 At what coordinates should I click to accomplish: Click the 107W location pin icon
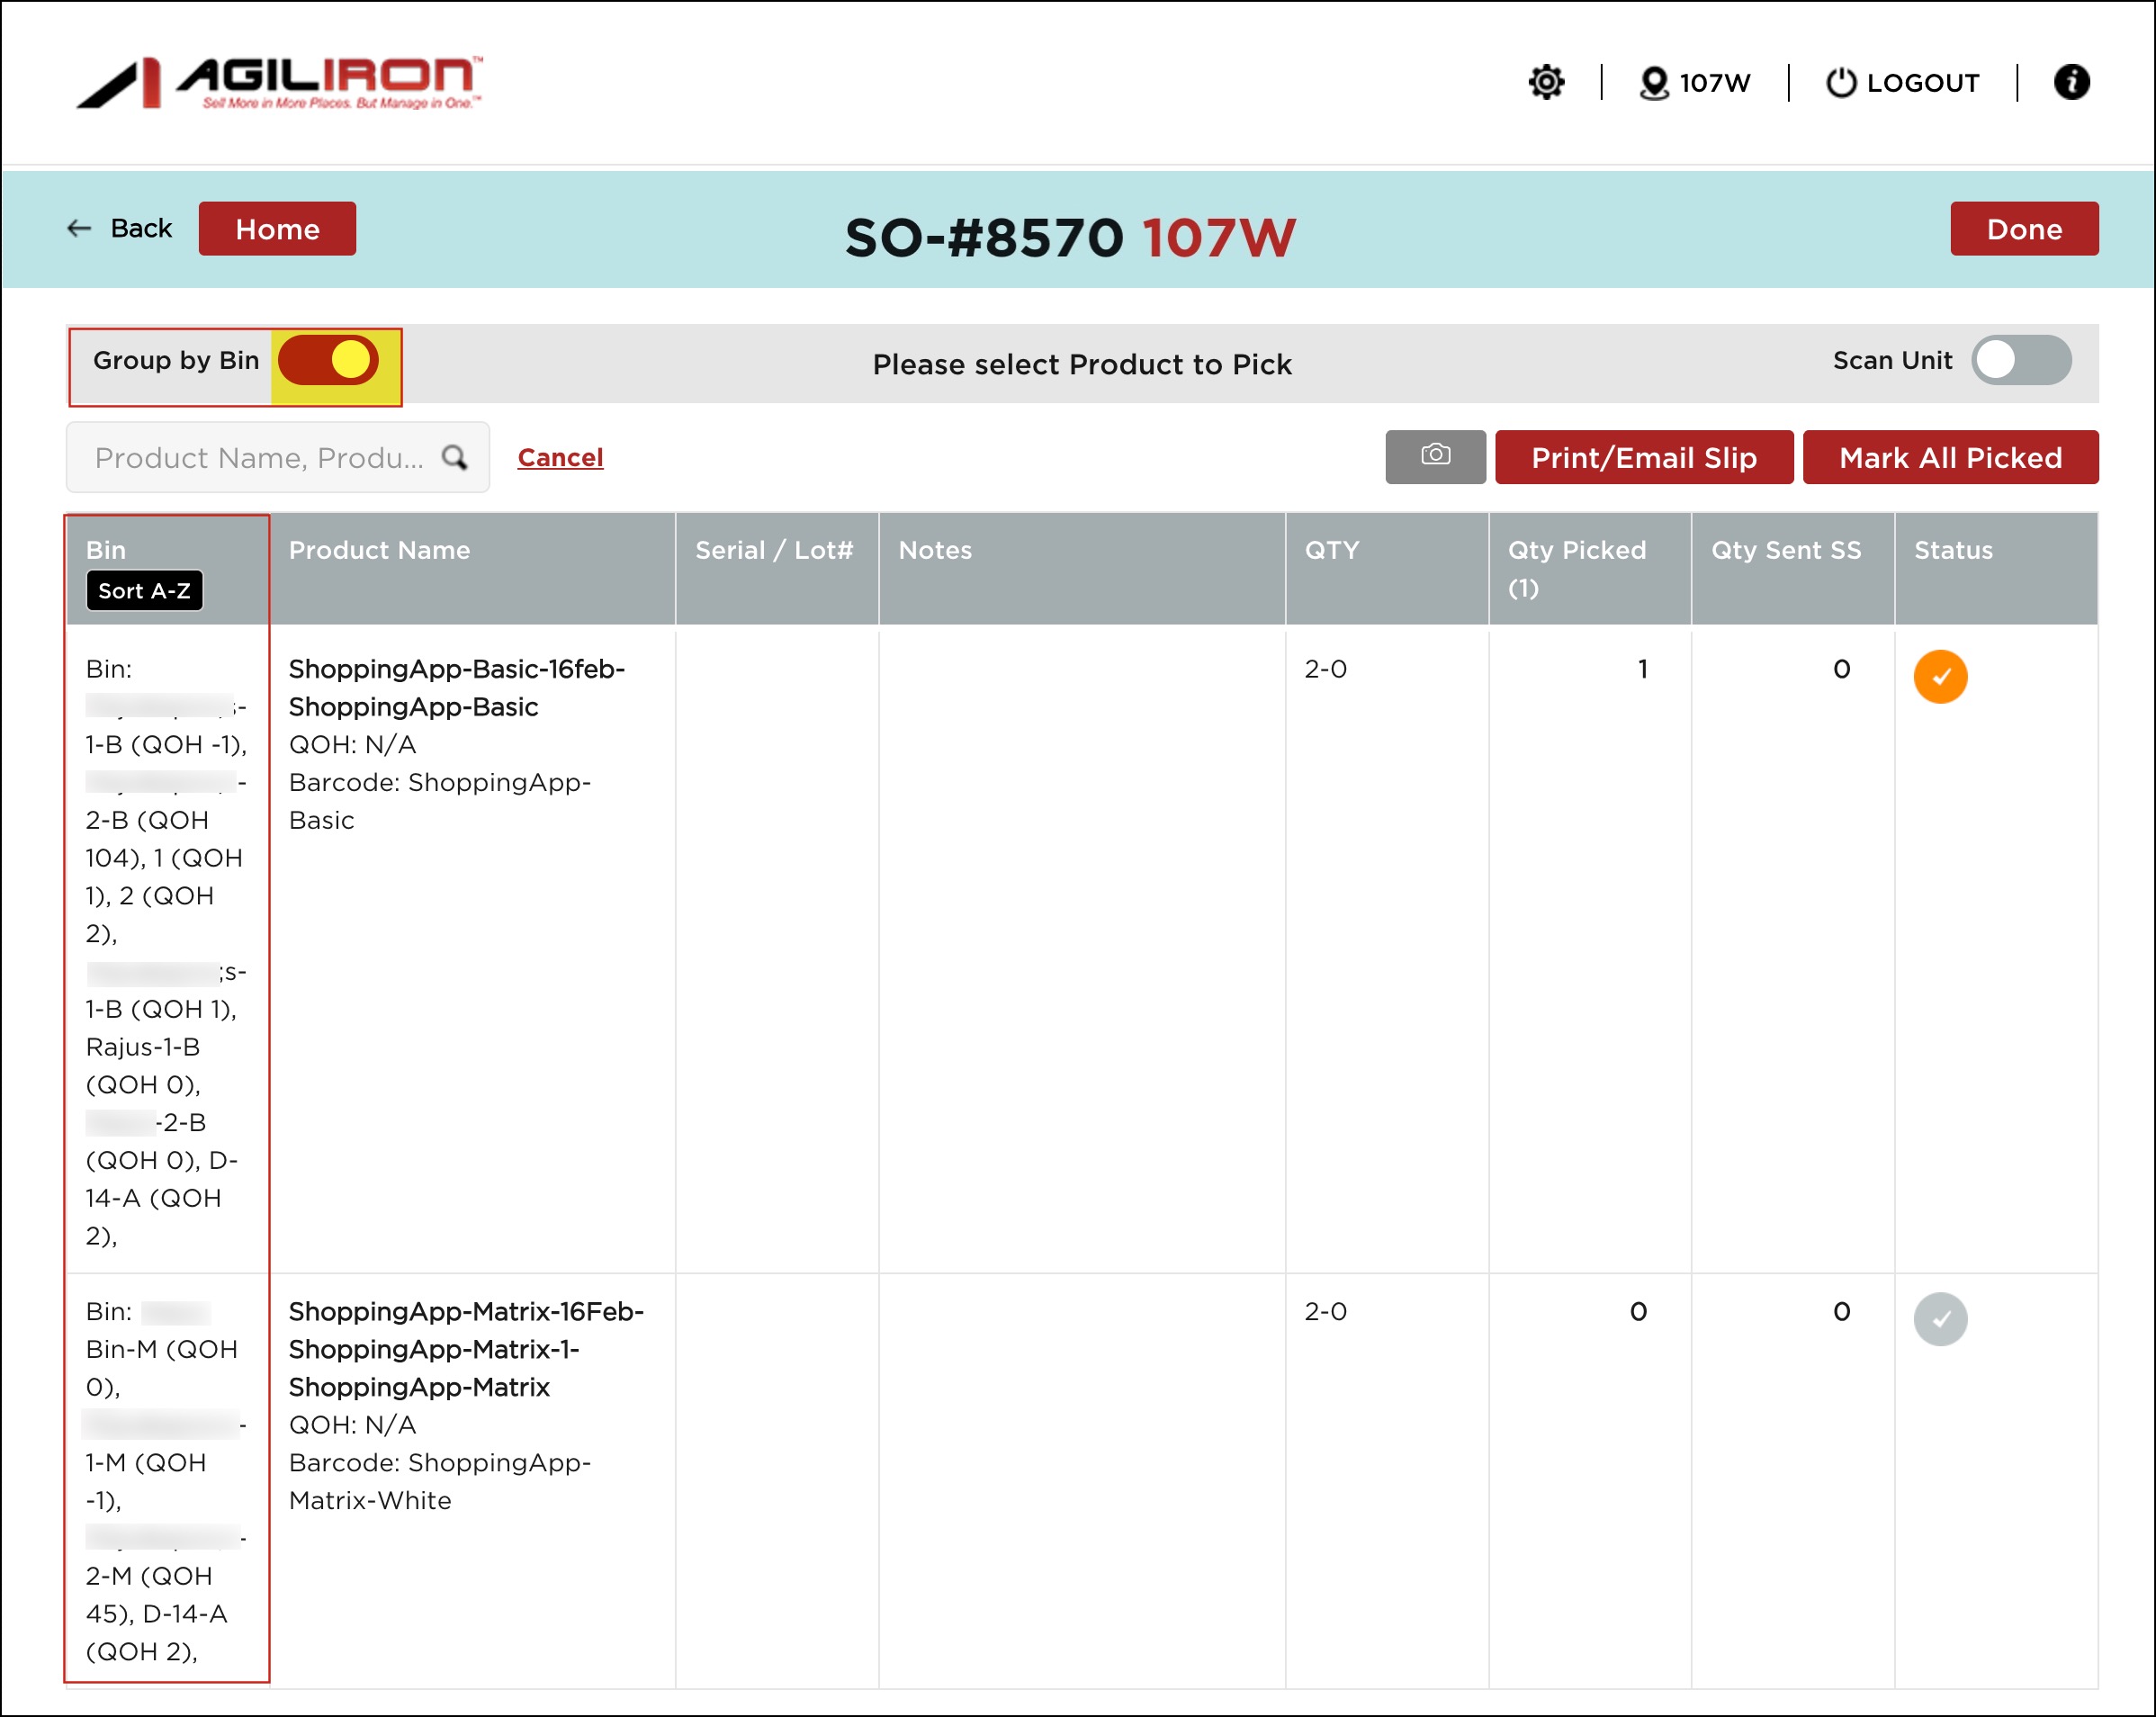[1654, 82]
